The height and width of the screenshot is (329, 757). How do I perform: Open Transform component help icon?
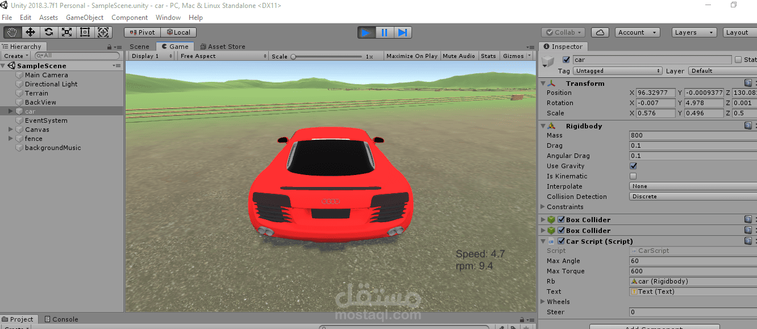(x=748, y=84)
